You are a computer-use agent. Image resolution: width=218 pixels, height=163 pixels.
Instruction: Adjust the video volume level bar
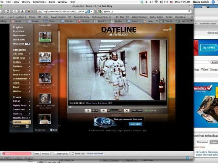point(114,111)
